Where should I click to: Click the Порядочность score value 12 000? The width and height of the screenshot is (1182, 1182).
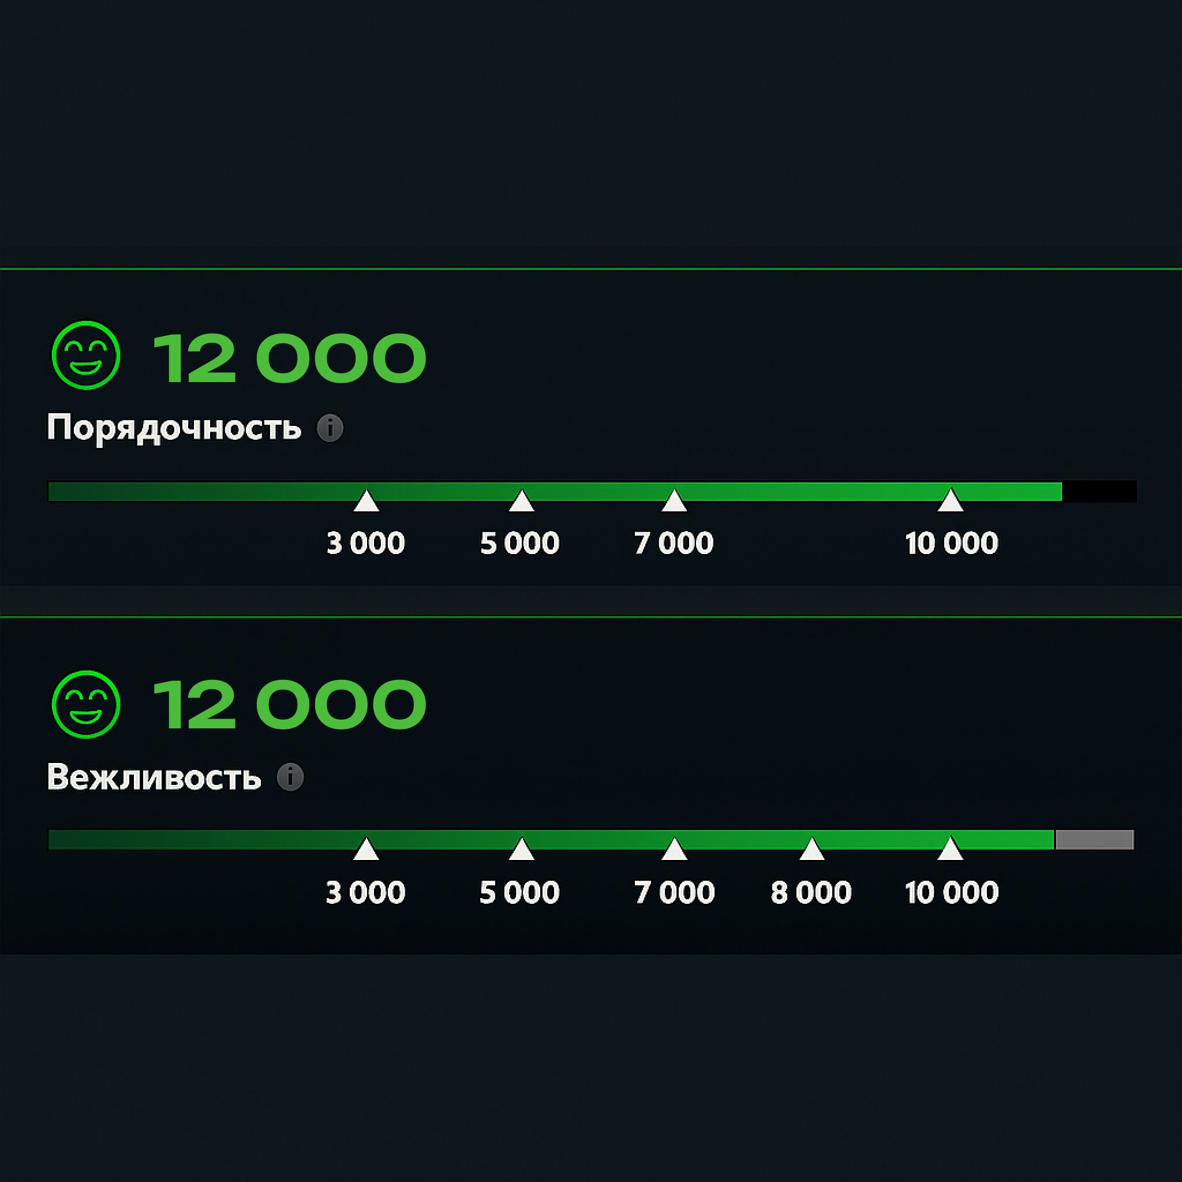pos(289,358)
